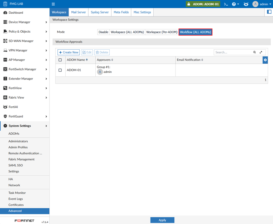Open the FortiAI assistant icon in header
This screenshot has width=273, height=224.
(x=246, y=4)
